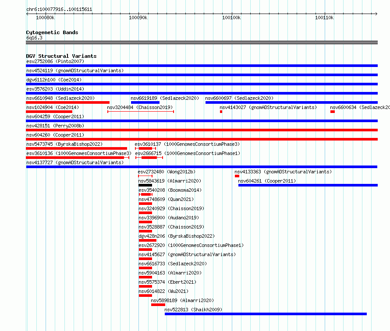The width and height of the screenshot is (390, 331).
Task: Open the nsv3396900 (Audano2019) label
Action: click(x=169, y=218)
